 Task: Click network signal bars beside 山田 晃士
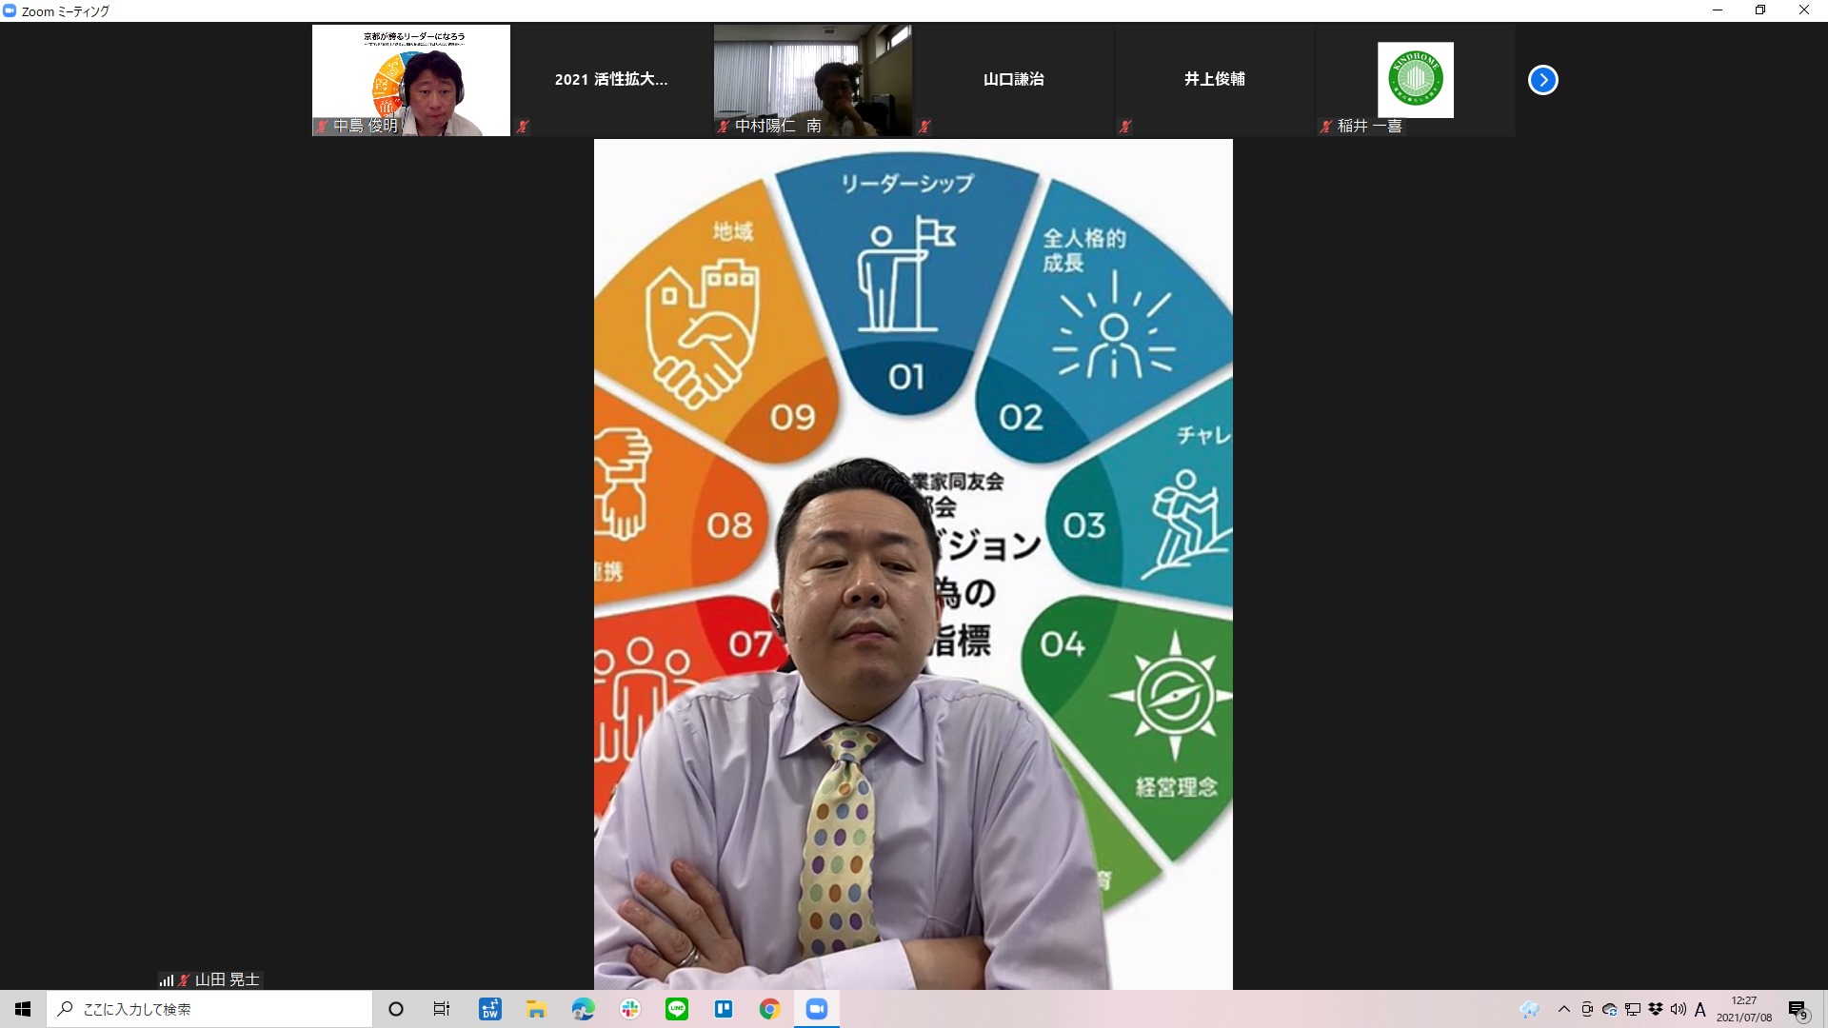click(167, 980)
